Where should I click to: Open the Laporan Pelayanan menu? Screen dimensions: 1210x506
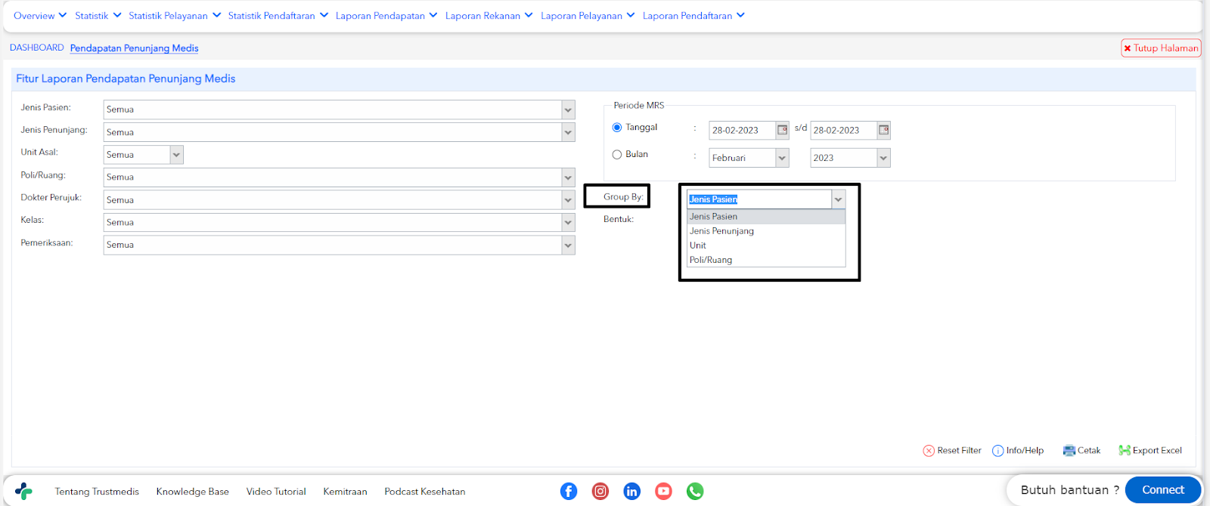pos(588,15)
